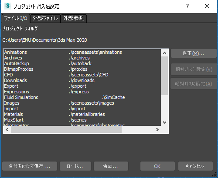Select the AutoBackup row
Screen dimensions: 218x178
(x=82, y=63)
